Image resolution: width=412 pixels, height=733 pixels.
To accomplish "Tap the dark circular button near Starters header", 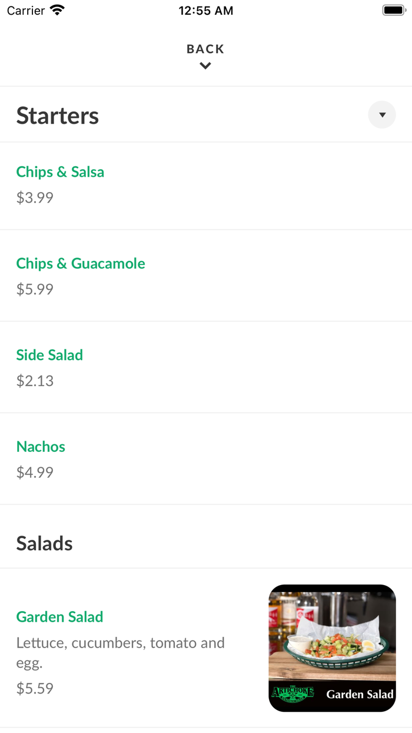I will [382, 114].
